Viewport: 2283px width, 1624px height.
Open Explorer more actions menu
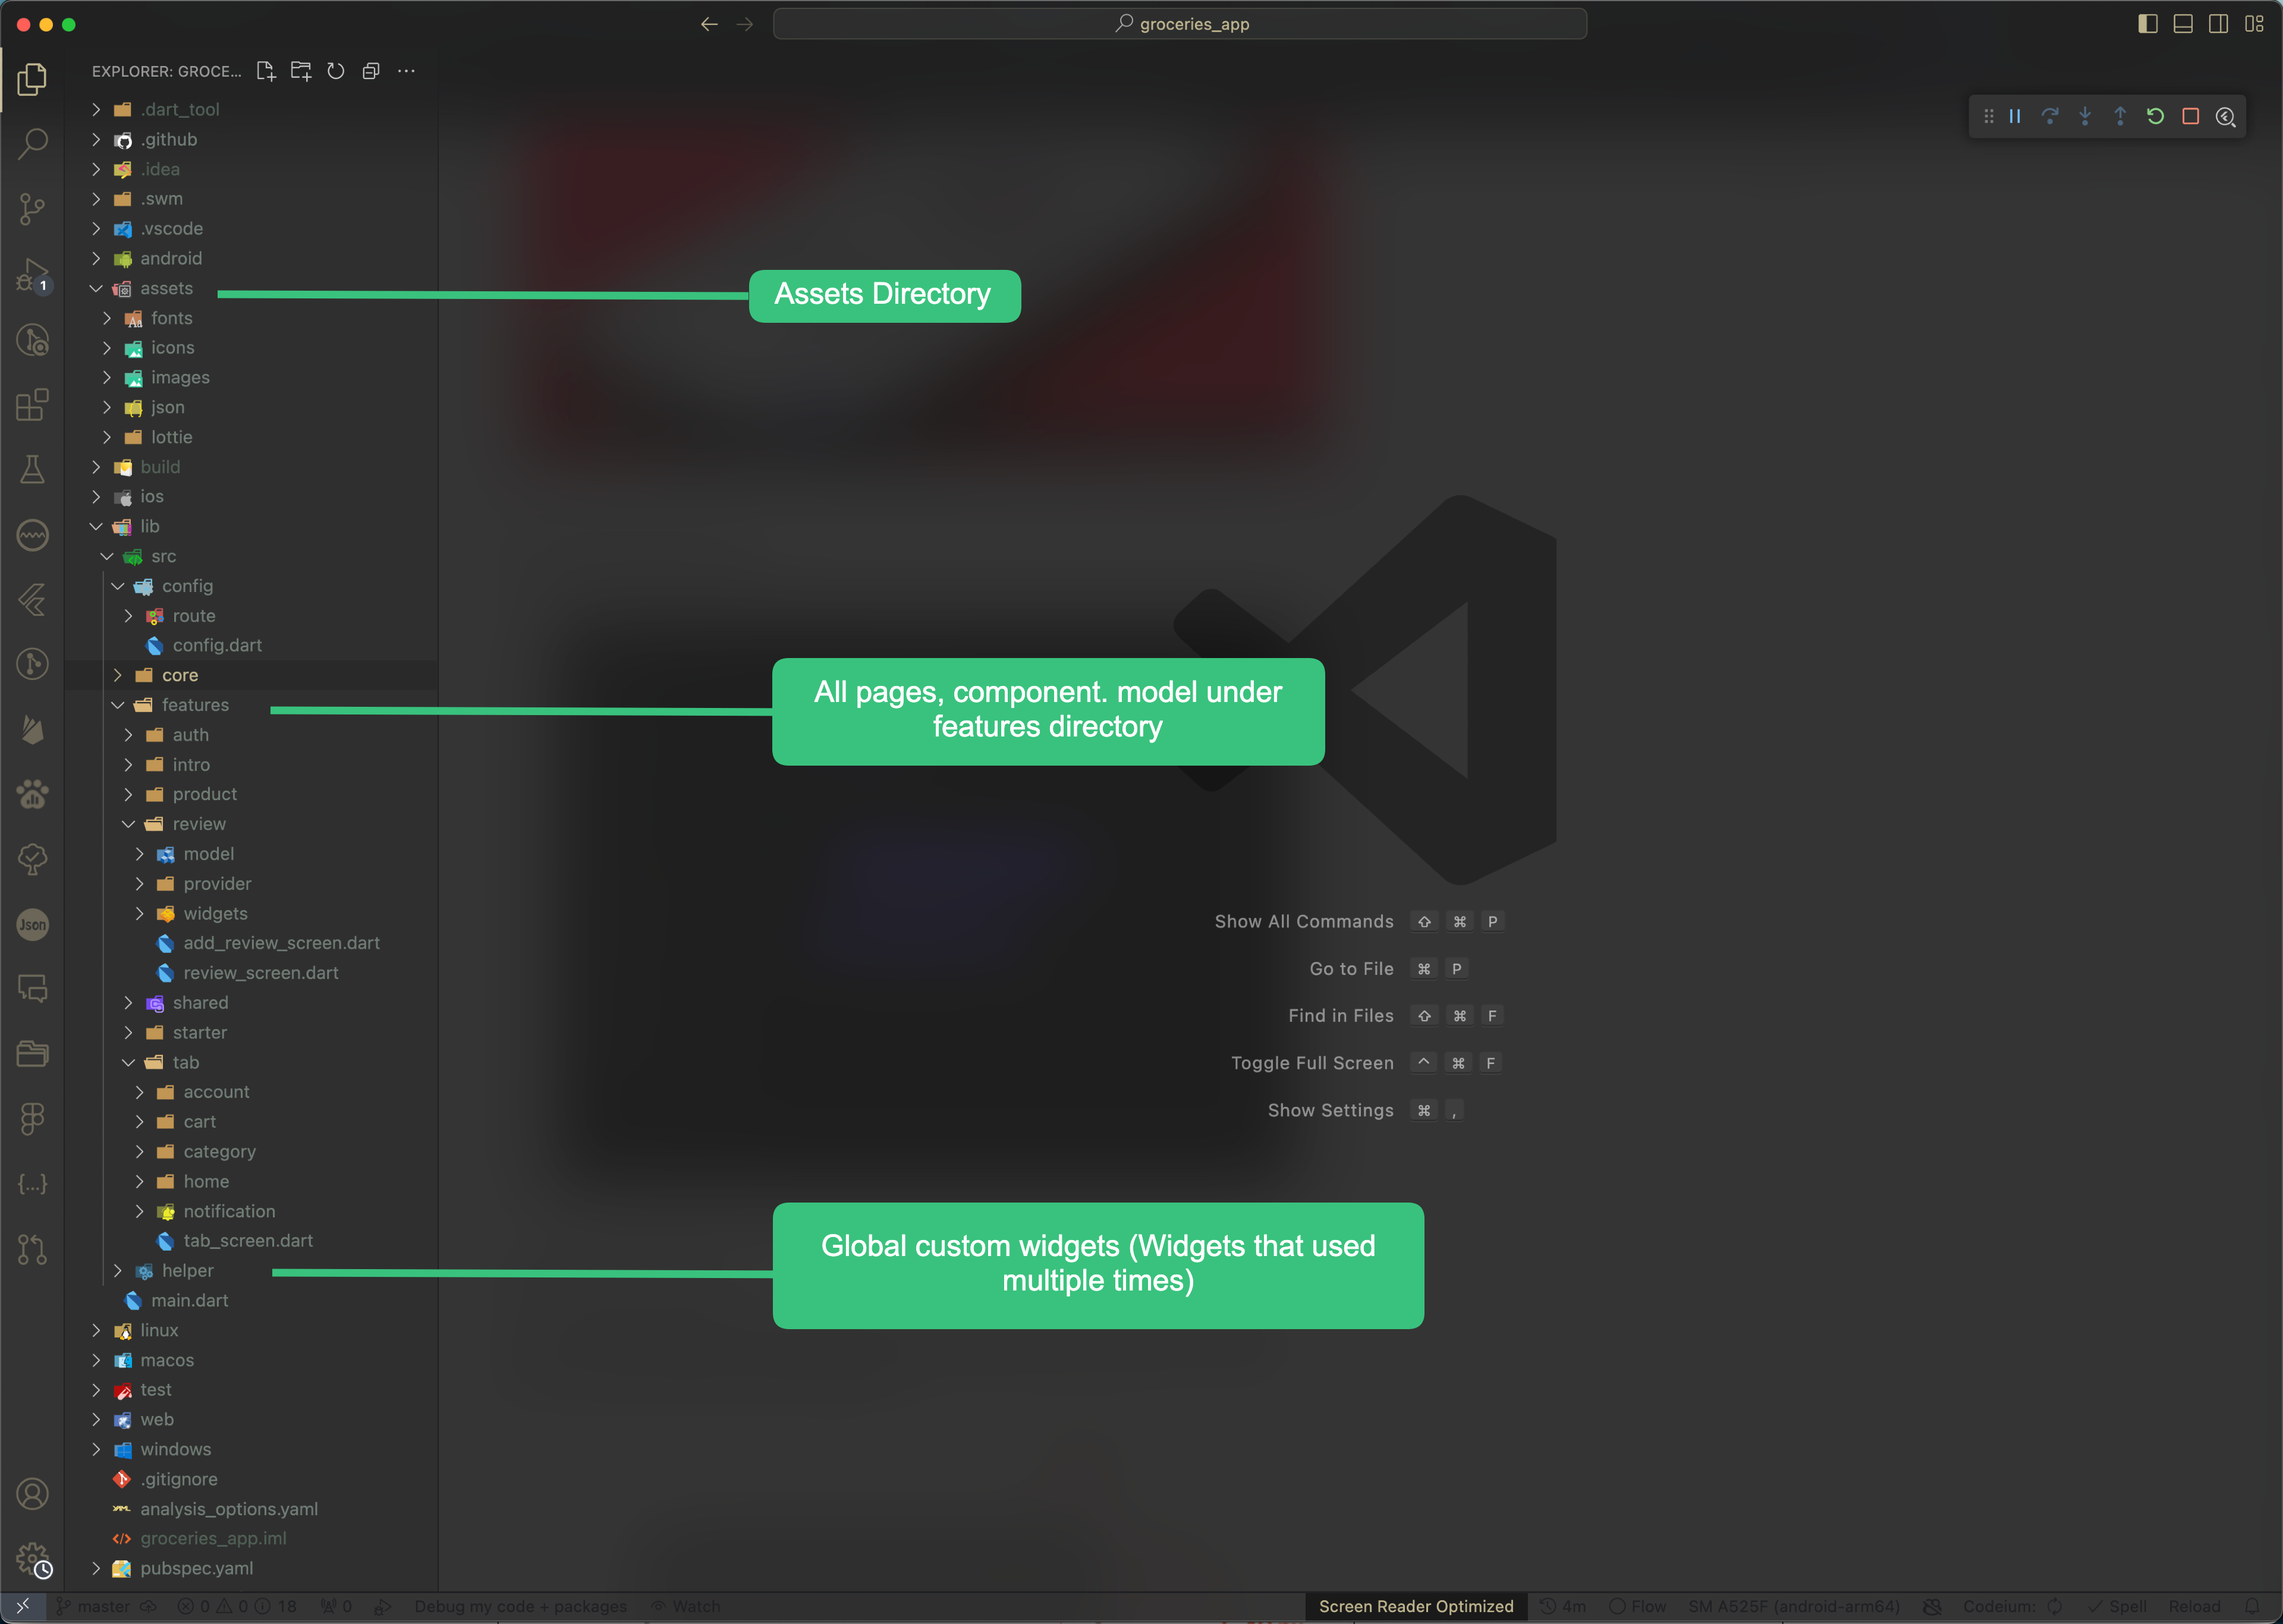[406, 71]
